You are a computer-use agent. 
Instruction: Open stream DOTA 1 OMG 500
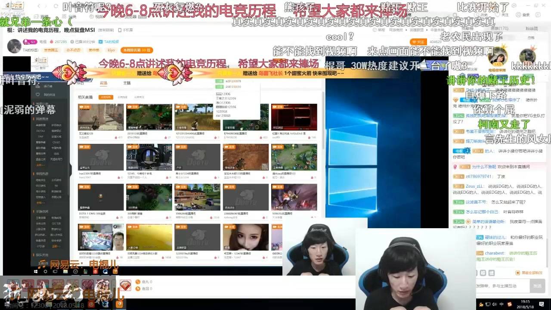[x=101, y=197]
